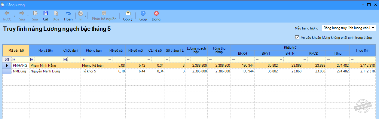Open the Giúp help icon

point(143,13)
